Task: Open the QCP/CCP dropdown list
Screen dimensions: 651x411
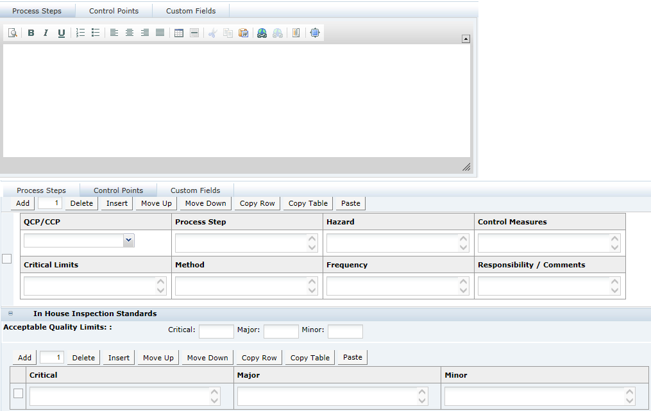Action: 128,240
